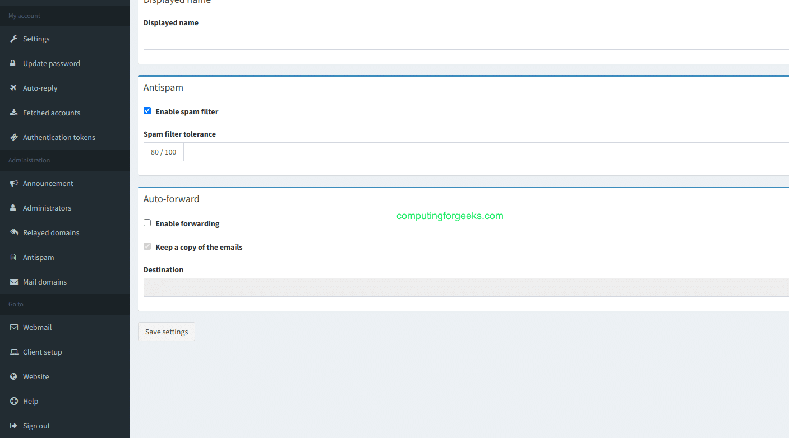
Task: Toggle Keep a copy of the emails
Action: coord(147,246)
